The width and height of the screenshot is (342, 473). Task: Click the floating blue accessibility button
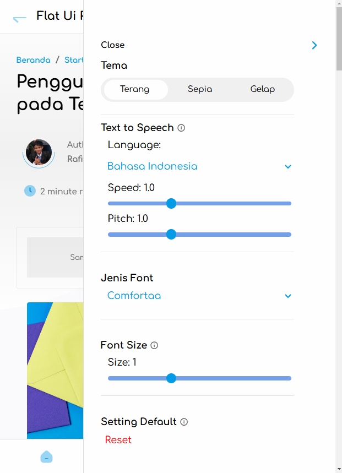pyautogui.click(x=46, y=457)
